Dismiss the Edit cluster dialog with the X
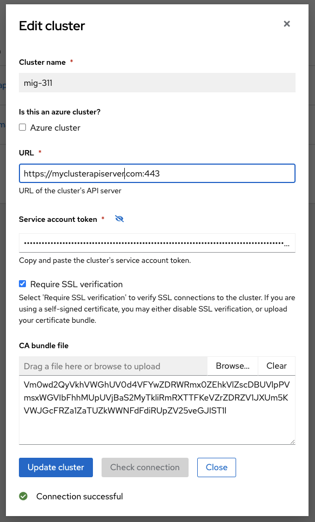The height and width of the screenshot is (522, 315). [286, 24]
